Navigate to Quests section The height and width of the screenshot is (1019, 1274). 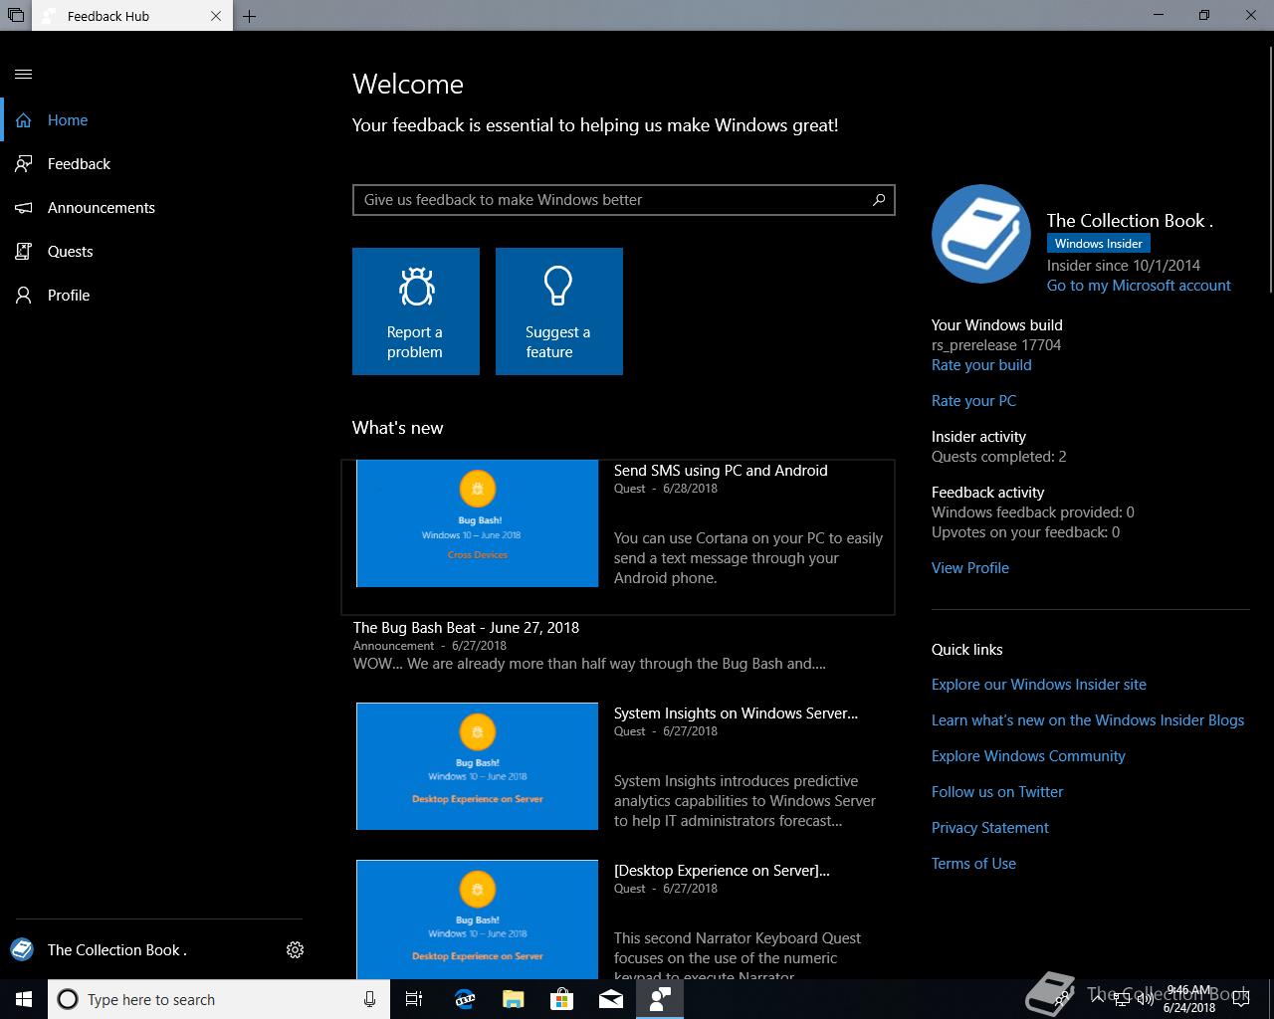159,252
